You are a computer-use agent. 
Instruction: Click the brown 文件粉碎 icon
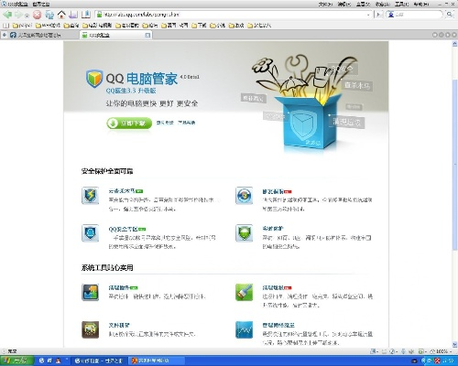click(90, 329)
